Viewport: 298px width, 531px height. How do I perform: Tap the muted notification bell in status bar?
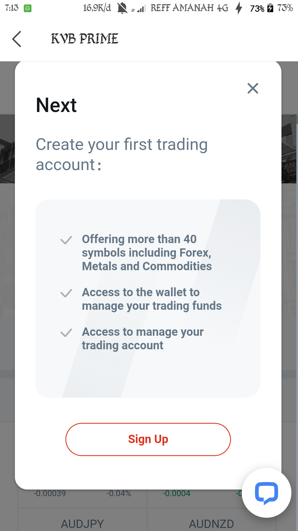(x=122, y=8)
